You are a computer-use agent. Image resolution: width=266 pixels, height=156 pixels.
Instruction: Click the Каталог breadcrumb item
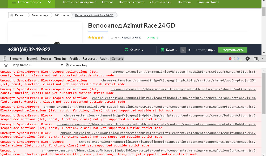[20, 15]
